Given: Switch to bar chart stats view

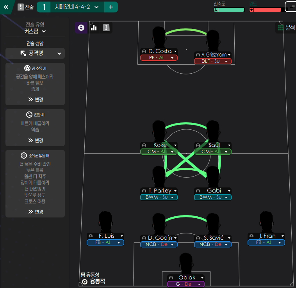Looking at the screenshot, I should tap(94, 28).
